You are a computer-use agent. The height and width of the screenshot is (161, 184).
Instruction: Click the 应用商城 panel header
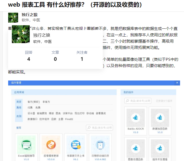coord(64,92)
